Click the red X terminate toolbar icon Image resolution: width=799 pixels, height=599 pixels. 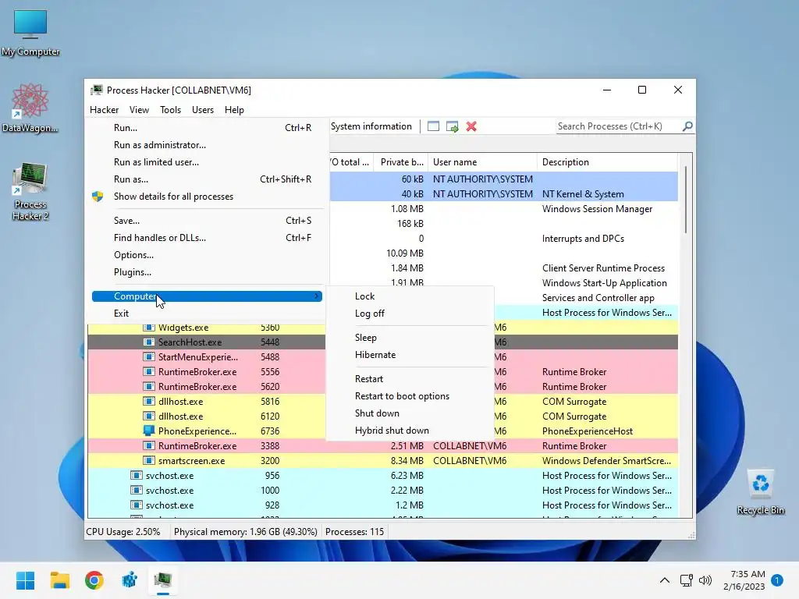tap(471, 126)
